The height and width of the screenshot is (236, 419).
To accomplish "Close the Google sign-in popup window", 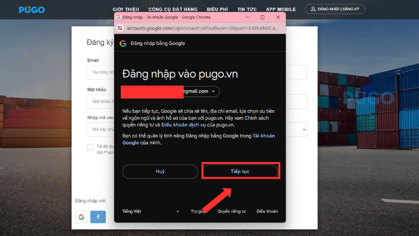I will click(277, 17).
